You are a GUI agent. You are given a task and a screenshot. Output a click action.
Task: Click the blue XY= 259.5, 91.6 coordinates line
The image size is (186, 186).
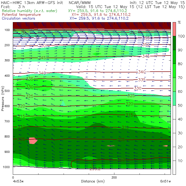coord(99,18)
